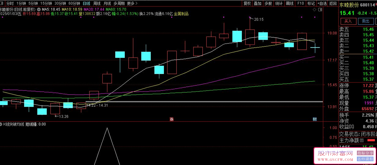
Task: Click the 叠加 overlay button
Action: pos(258,3)
